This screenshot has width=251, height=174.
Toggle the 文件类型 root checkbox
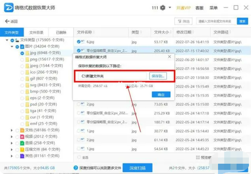tap(12, 40)
